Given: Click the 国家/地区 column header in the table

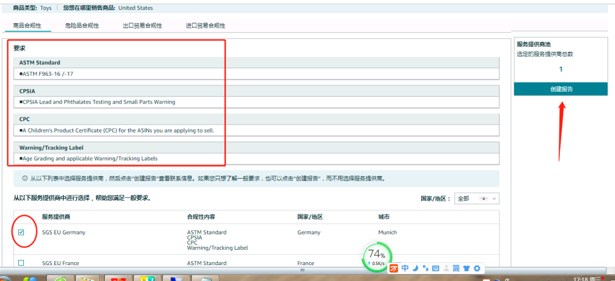Looking at the screenshot, I should 310,217.
